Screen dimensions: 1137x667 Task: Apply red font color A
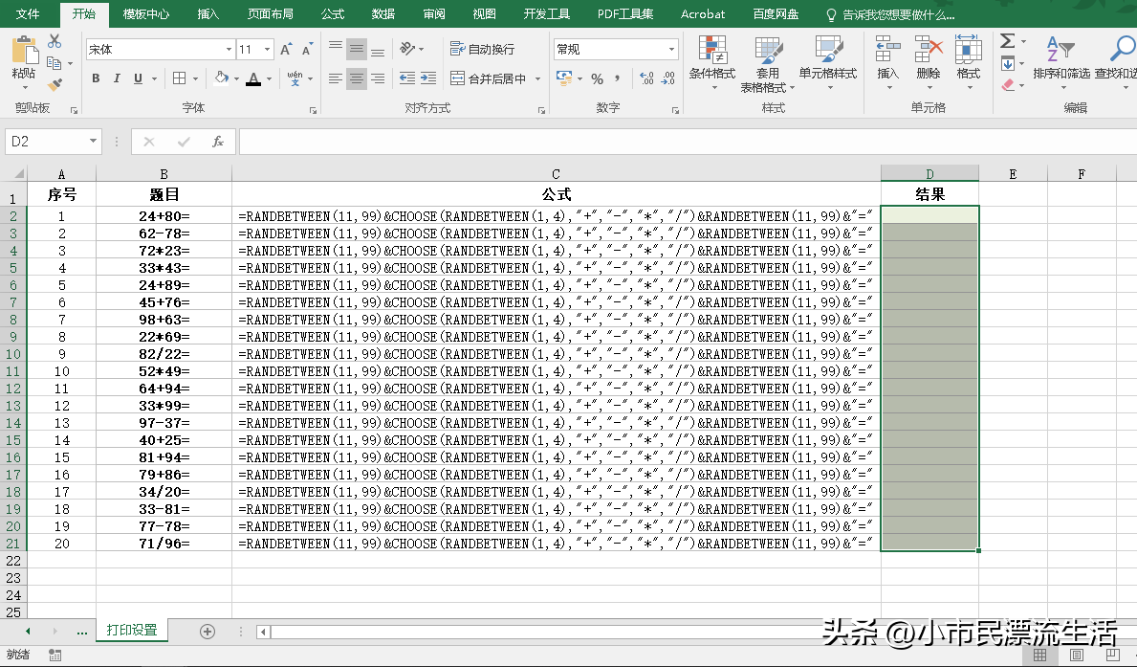(253, 78)
